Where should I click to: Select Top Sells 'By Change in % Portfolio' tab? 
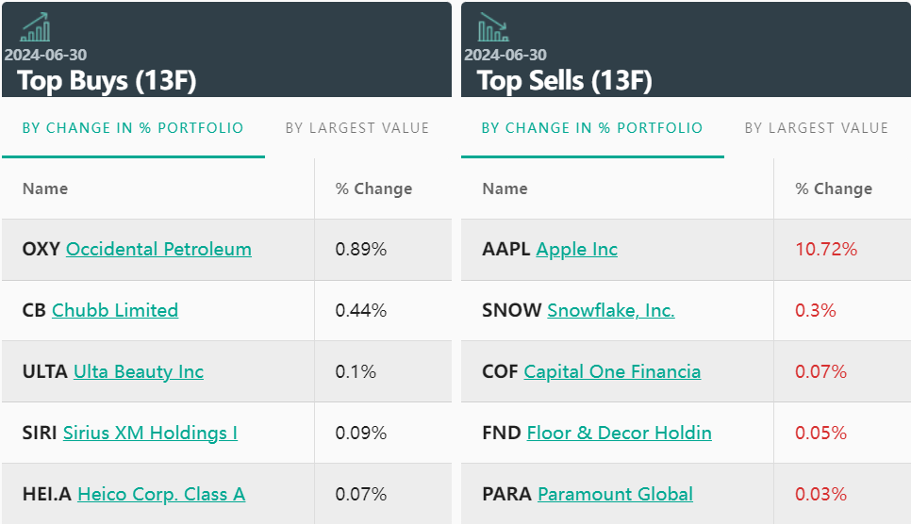point(592,128)
